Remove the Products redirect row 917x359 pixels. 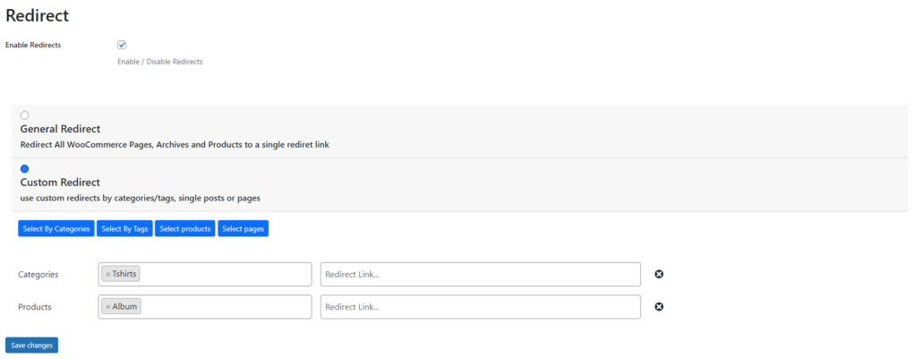coord(658,306)
